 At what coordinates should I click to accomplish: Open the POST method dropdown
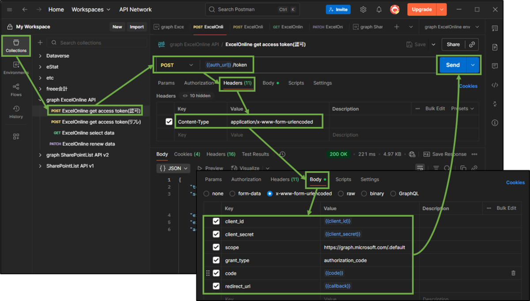[x=177, y=65]
